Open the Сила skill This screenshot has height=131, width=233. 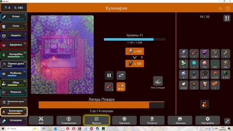pyautogui.click(x=14, y=27)
